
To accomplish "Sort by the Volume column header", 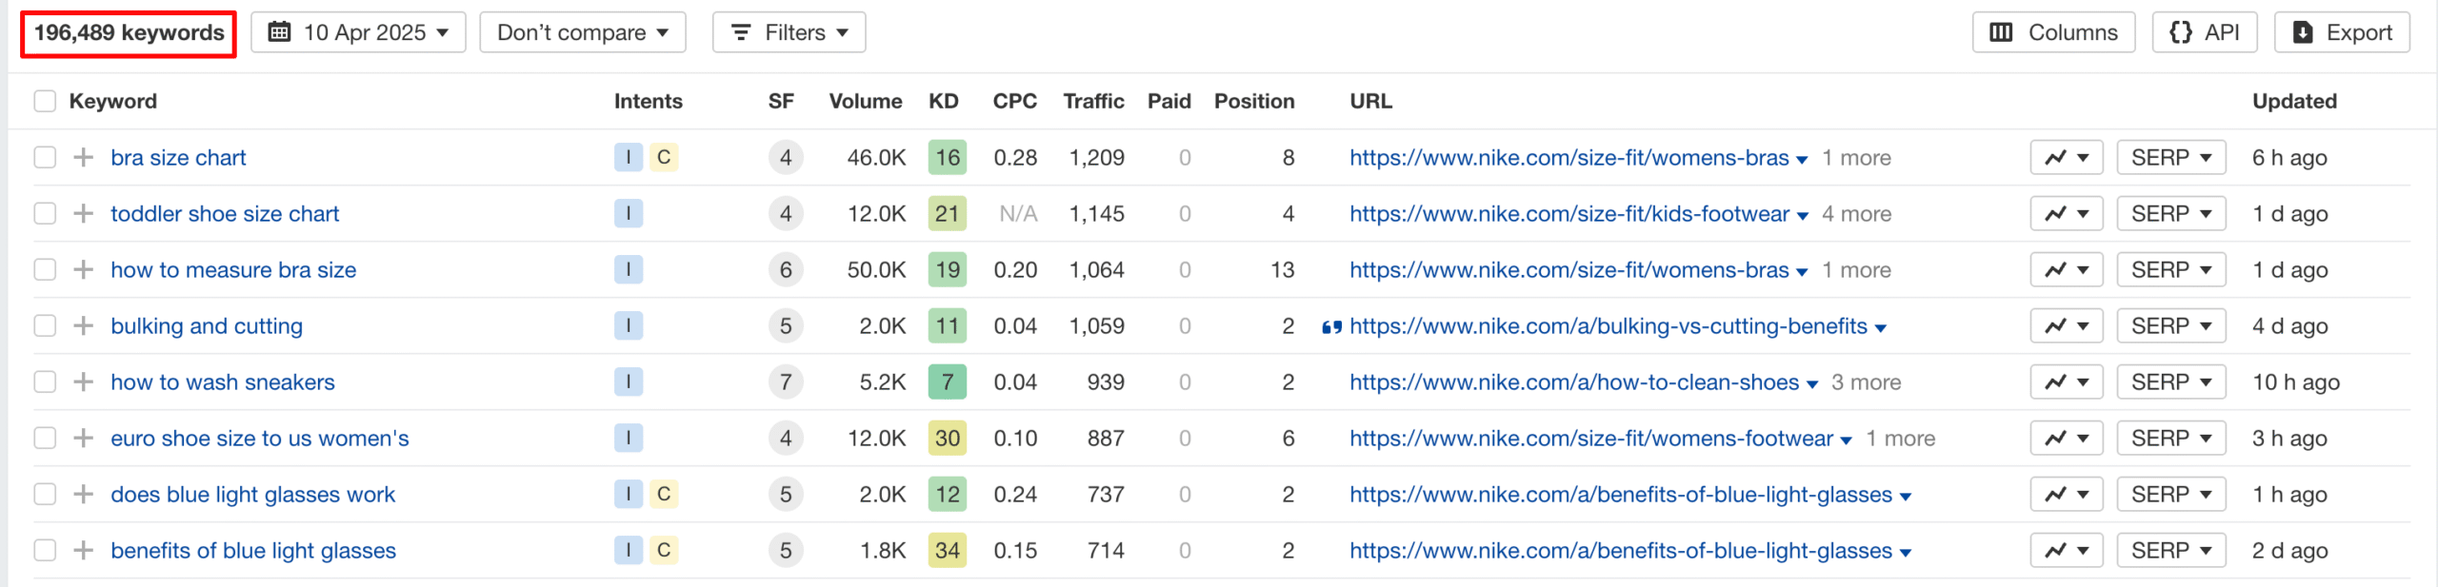I will pos(865,102).
